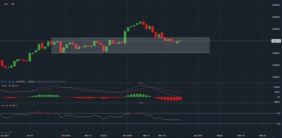Click the 24000.0 price axis label
This screenshot has height=138, width=282.
tap(276, 5)
